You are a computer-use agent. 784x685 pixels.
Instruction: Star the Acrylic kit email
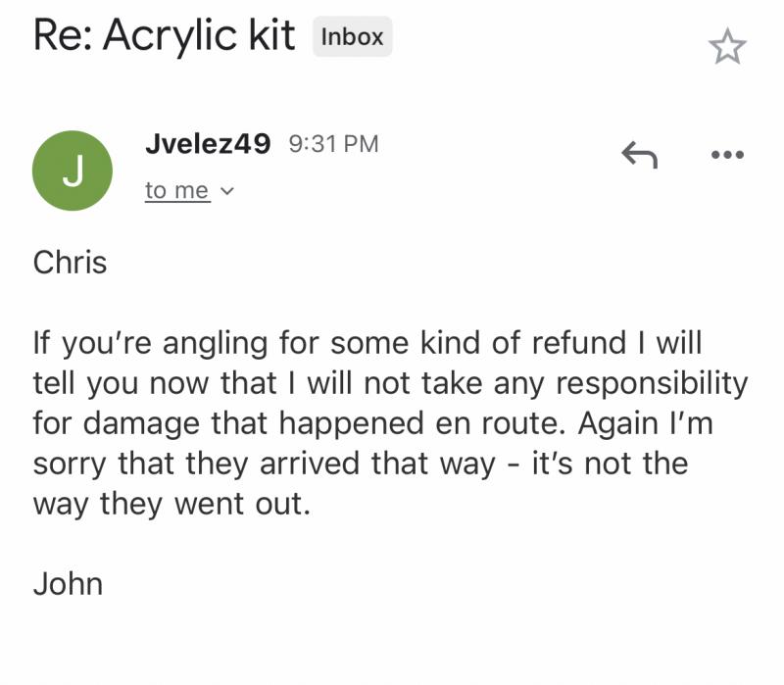click(x=727, y=46)
